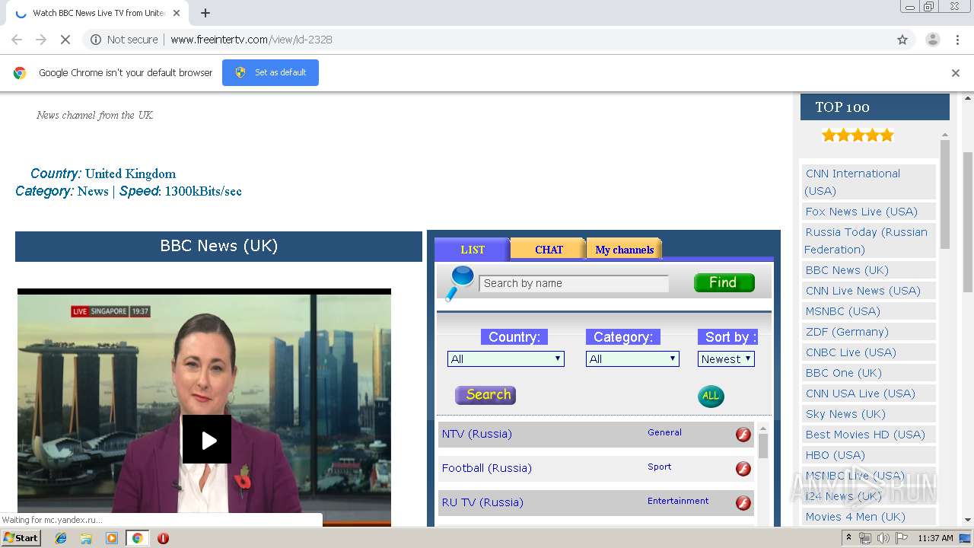
Task: Open CNN USA Live (USA) link
Action: point(860,393)
